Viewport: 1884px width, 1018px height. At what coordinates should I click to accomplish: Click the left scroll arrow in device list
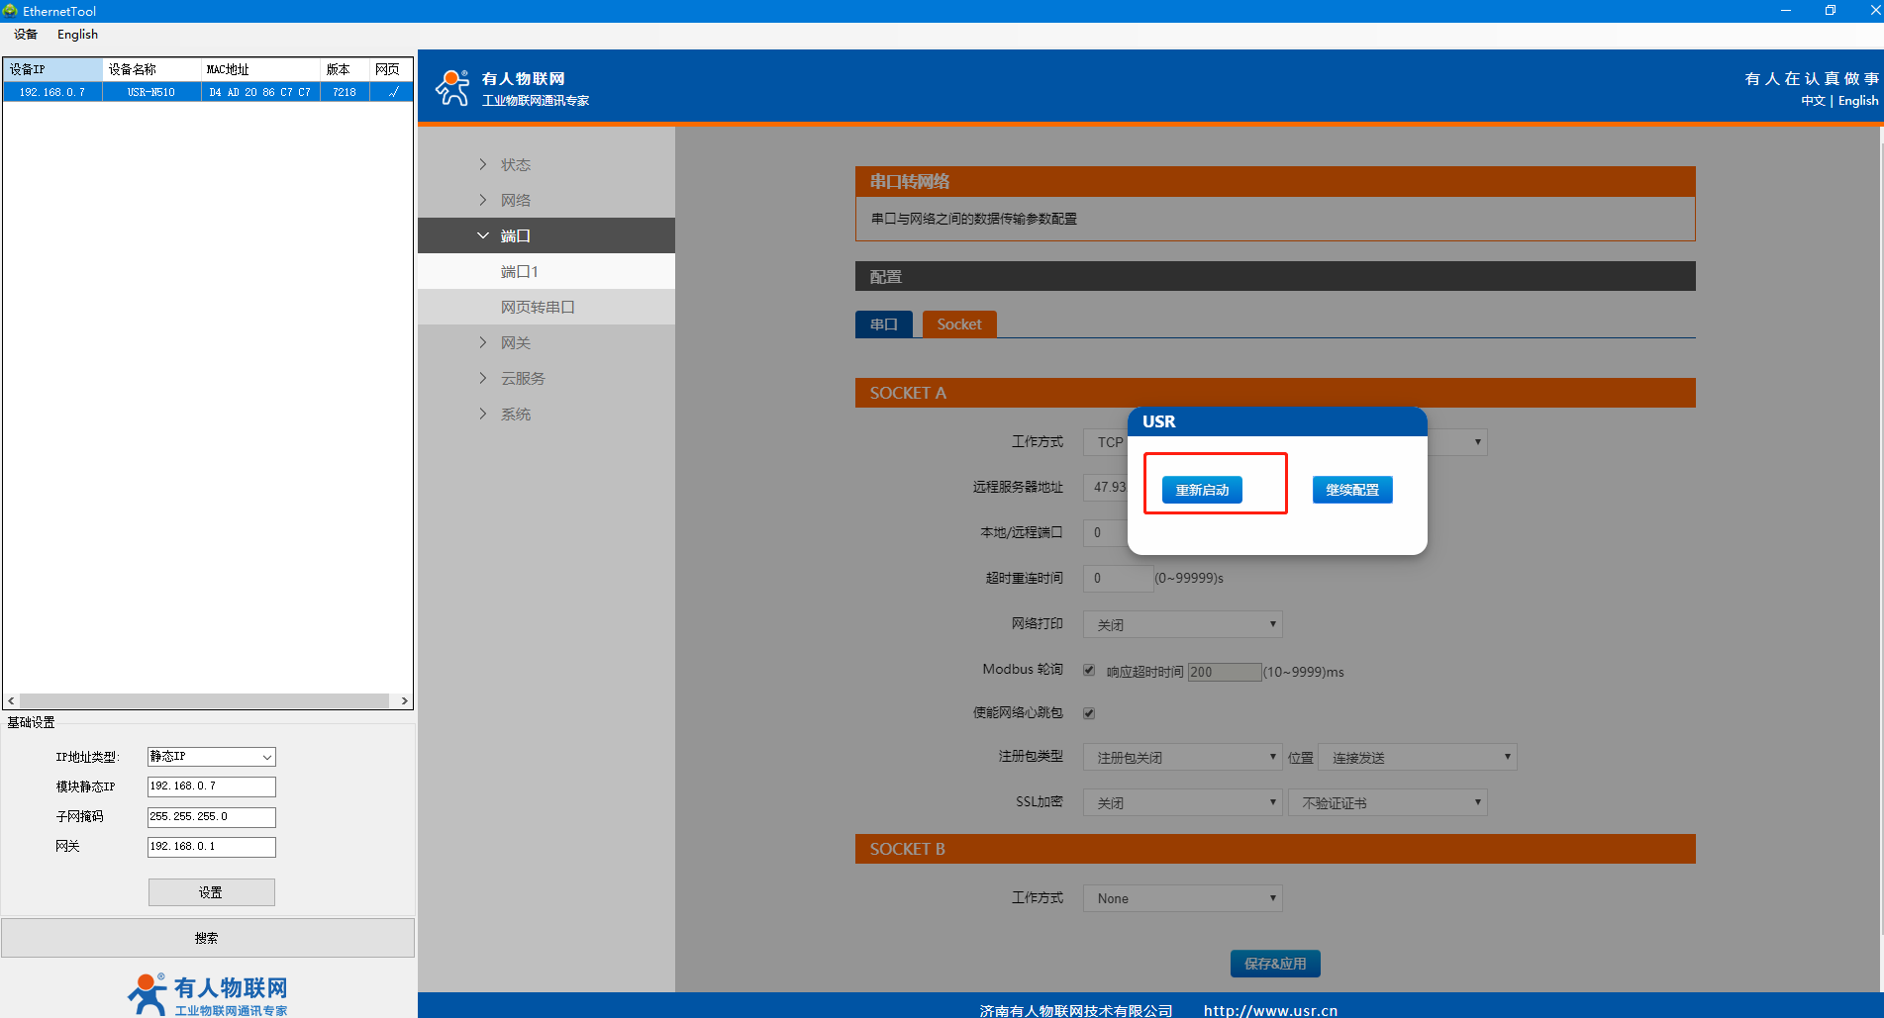pyautogui.click(x=11, y=700)
